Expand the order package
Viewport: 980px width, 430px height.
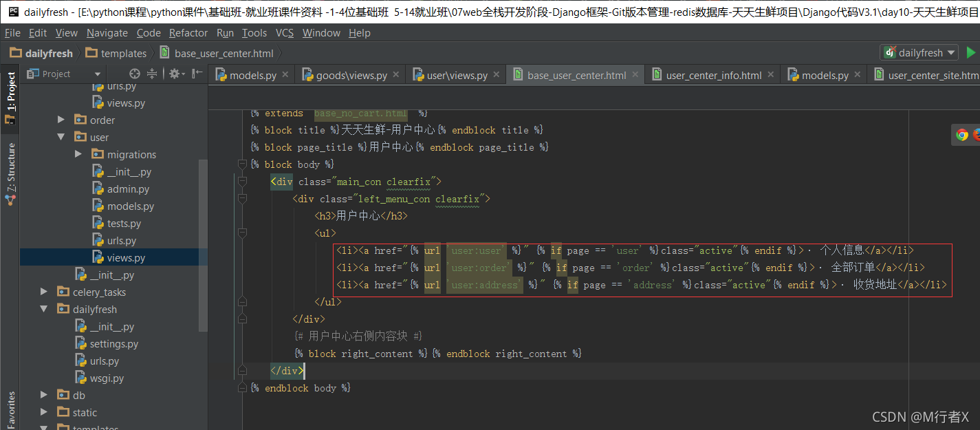click(61, 119)
